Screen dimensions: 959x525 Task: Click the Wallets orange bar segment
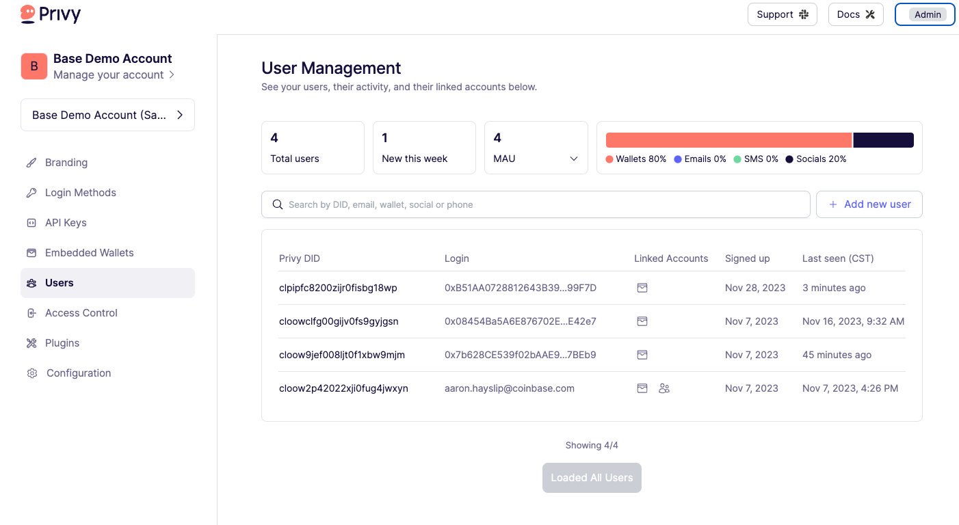click(x=728, y=140)
